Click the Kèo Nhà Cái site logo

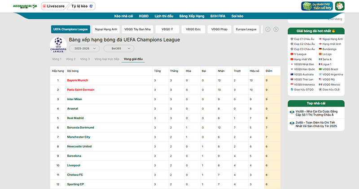pyautogui.click(x=19, y=6)
